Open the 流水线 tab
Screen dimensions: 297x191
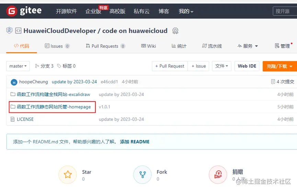pos(212,46)
